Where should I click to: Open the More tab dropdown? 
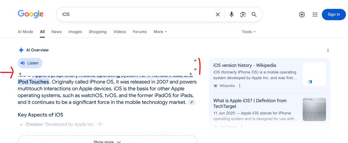point(160,32)
